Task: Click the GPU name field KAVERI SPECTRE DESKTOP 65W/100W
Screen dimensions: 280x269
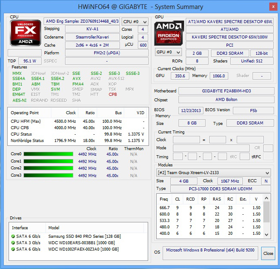Action: tap(229, 37)
